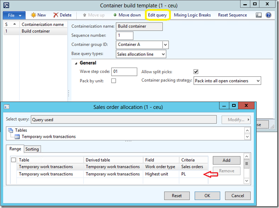Click the red Delete icon
The height and width of the screenshot is (208, 279).
coord(56,15)
